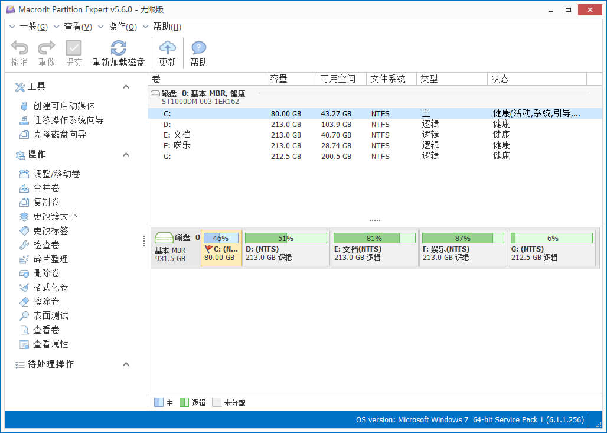This screenshot has height=433, width=607.
Task: Select the C: volume row in list
Action: tap(375, 114)
